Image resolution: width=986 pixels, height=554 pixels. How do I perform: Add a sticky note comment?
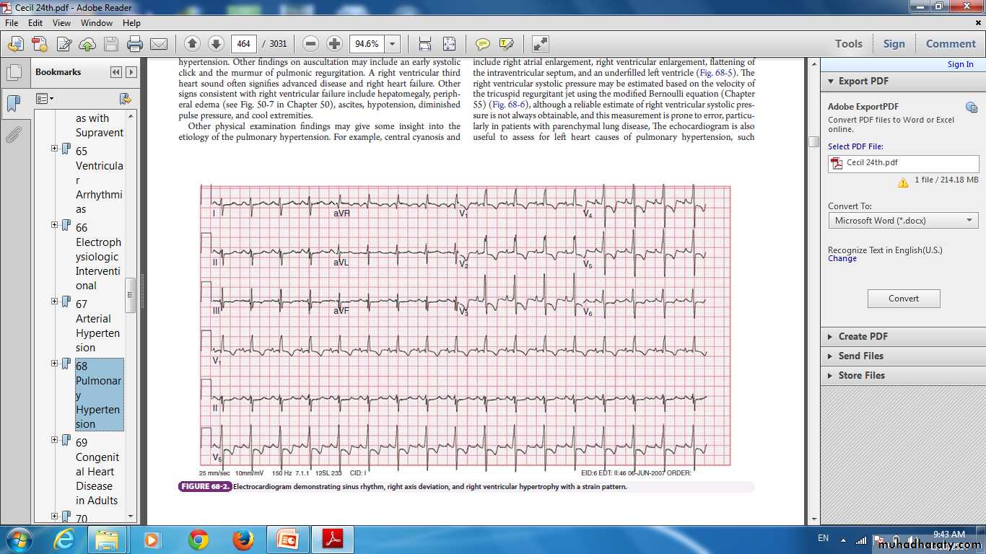[x=482, y=44]
